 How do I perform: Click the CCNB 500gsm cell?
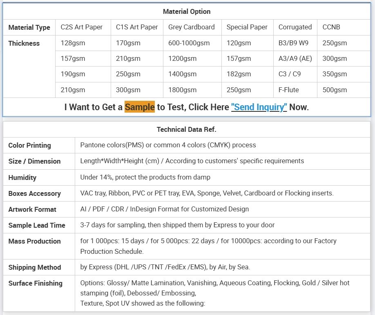tap(335, 90)
